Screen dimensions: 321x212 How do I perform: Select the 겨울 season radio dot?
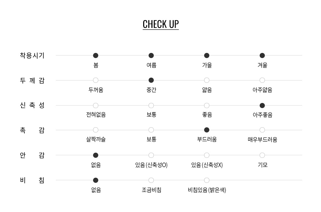click(x=262, y=55)
